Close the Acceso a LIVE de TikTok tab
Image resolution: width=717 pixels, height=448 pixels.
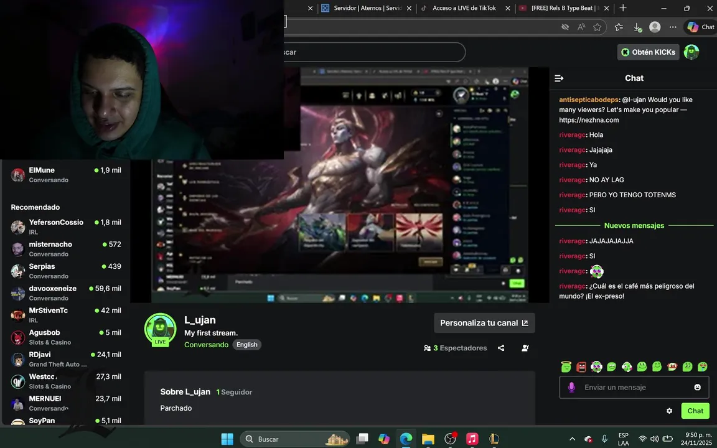coord(508,8)
